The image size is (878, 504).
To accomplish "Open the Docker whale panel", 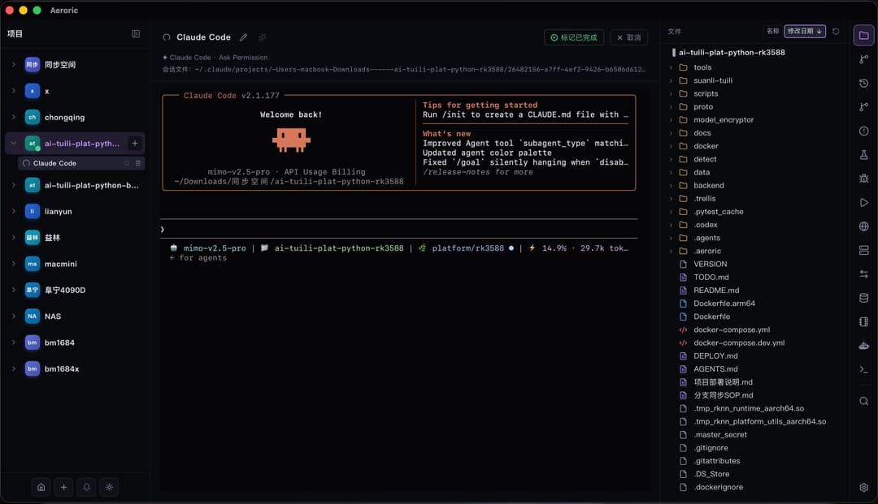I will point(863,346).
